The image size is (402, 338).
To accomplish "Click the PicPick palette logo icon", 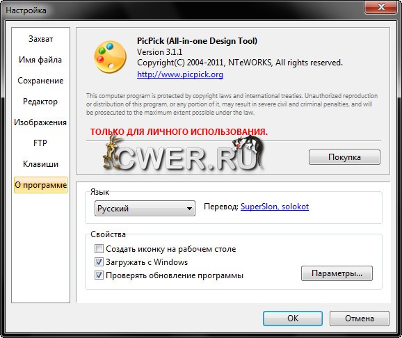I will pos(111,57).
